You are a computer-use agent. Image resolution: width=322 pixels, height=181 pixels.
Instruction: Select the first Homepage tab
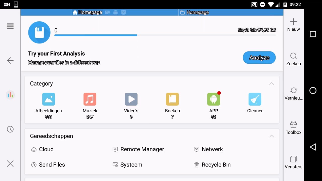(87, 12)
